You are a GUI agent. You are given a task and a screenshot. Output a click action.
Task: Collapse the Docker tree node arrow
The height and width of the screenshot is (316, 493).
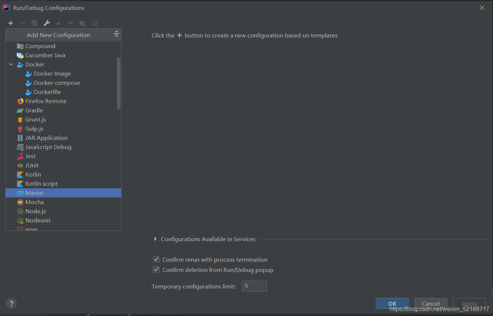click(11, 65)
